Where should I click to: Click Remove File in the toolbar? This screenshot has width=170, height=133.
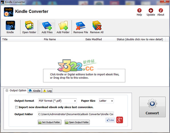click(x=81, y=27)
